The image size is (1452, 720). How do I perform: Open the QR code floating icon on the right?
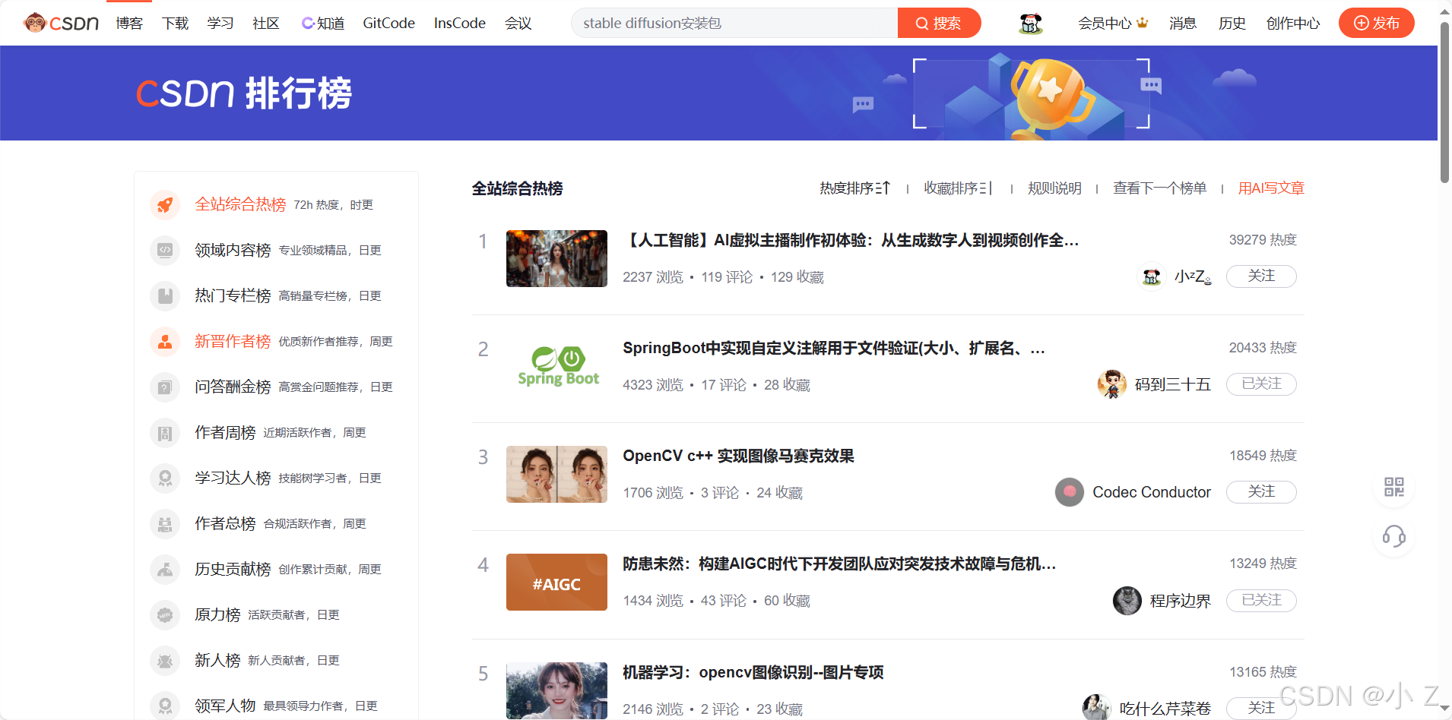[1394, 487]
